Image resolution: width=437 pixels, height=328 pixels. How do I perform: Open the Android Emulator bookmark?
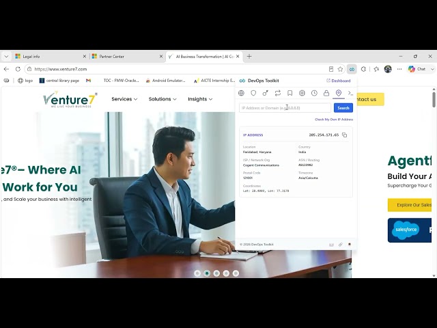(x=165, y=81)
